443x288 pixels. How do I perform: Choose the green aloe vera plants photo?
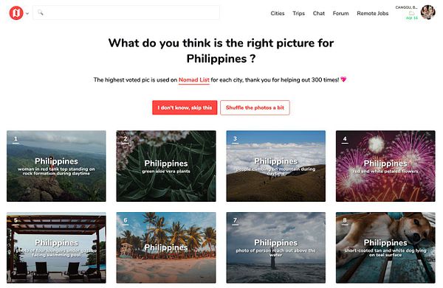pos(166,166)
